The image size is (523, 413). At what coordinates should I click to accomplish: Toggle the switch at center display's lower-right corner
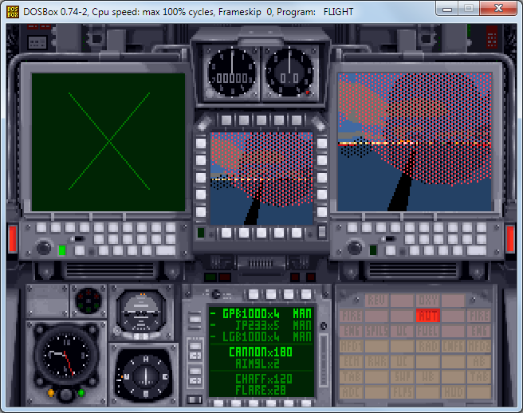tap(322, 232)
